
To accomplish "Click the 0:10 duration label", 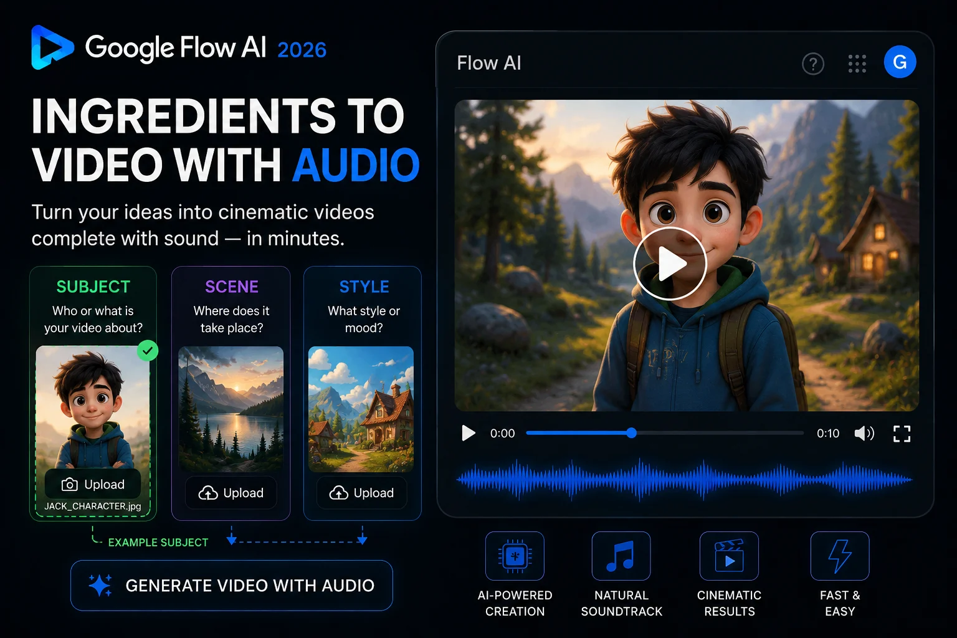I will click(828, 434).
